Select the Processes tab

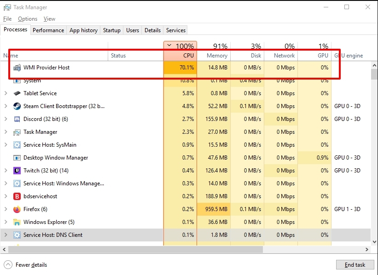tap(16, 29)
